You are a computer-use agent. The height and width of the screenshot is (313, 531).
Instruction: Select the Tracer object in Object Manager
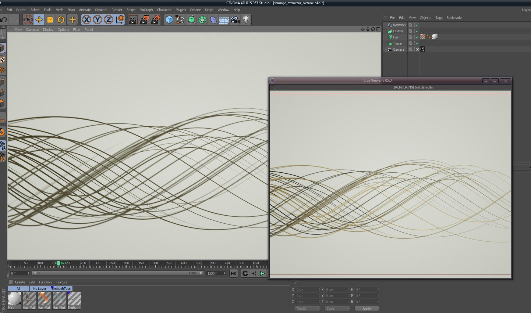pyautogui.click(x=398, y=43)
